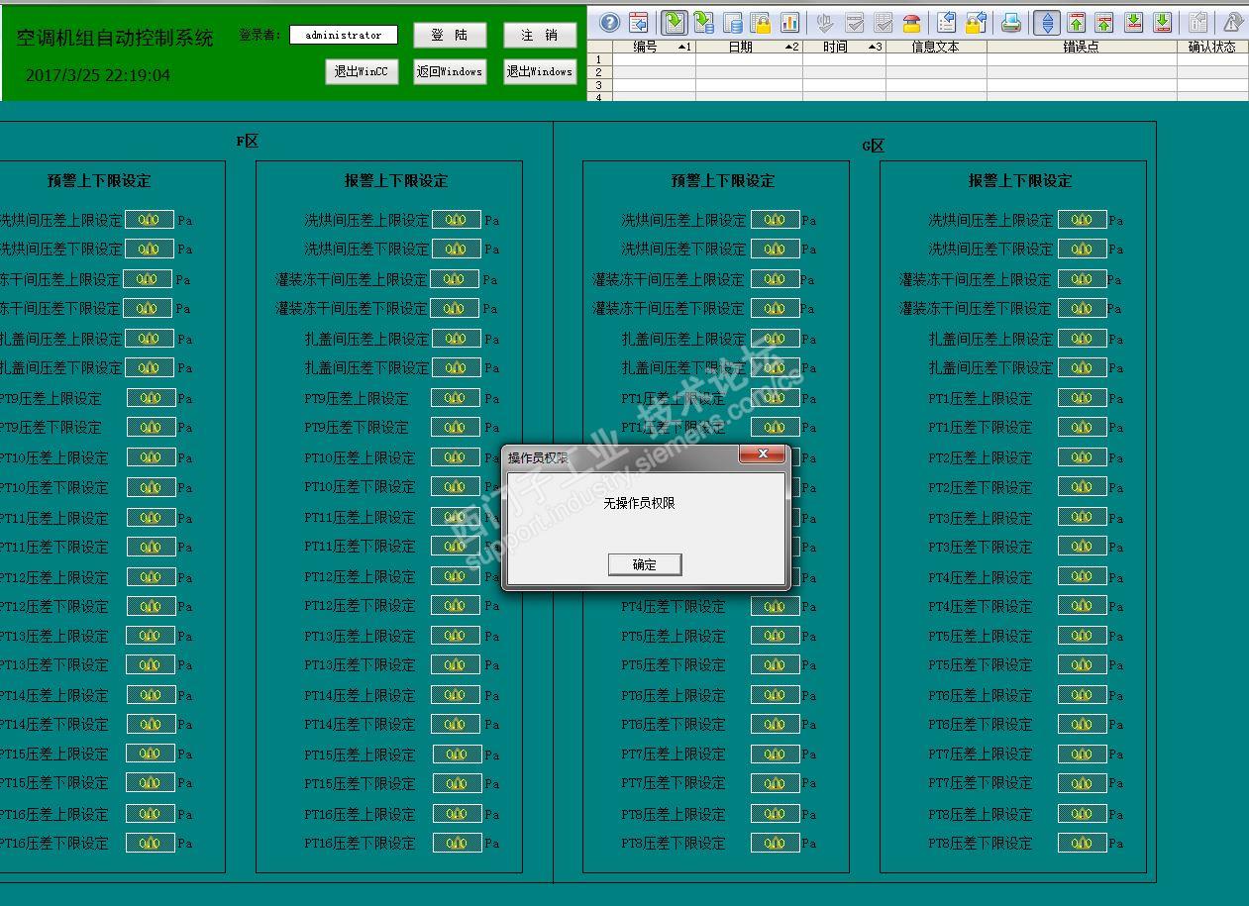Open the selection dialog icon

pos(947,22)
